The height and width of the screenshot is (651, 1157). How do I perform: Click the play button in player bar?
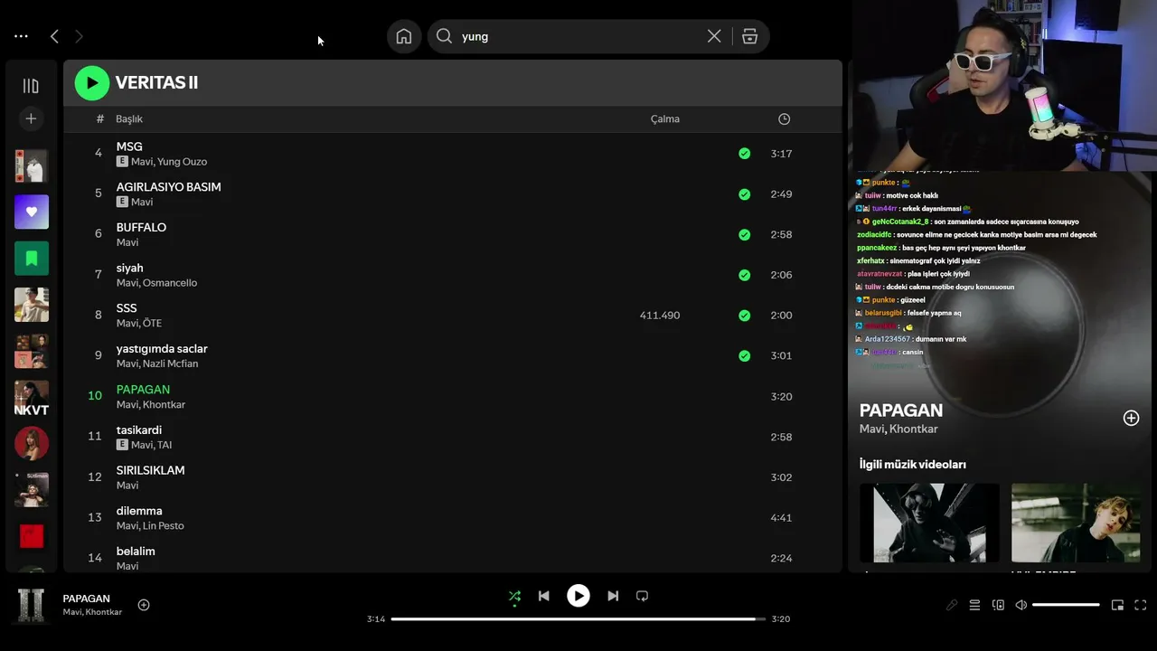[578, 596]
